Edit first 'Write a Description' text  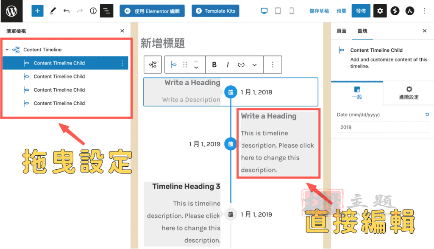(x=191, y=99)
